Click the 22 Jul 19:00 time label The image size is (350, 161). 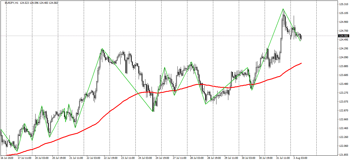pos(111,158)
